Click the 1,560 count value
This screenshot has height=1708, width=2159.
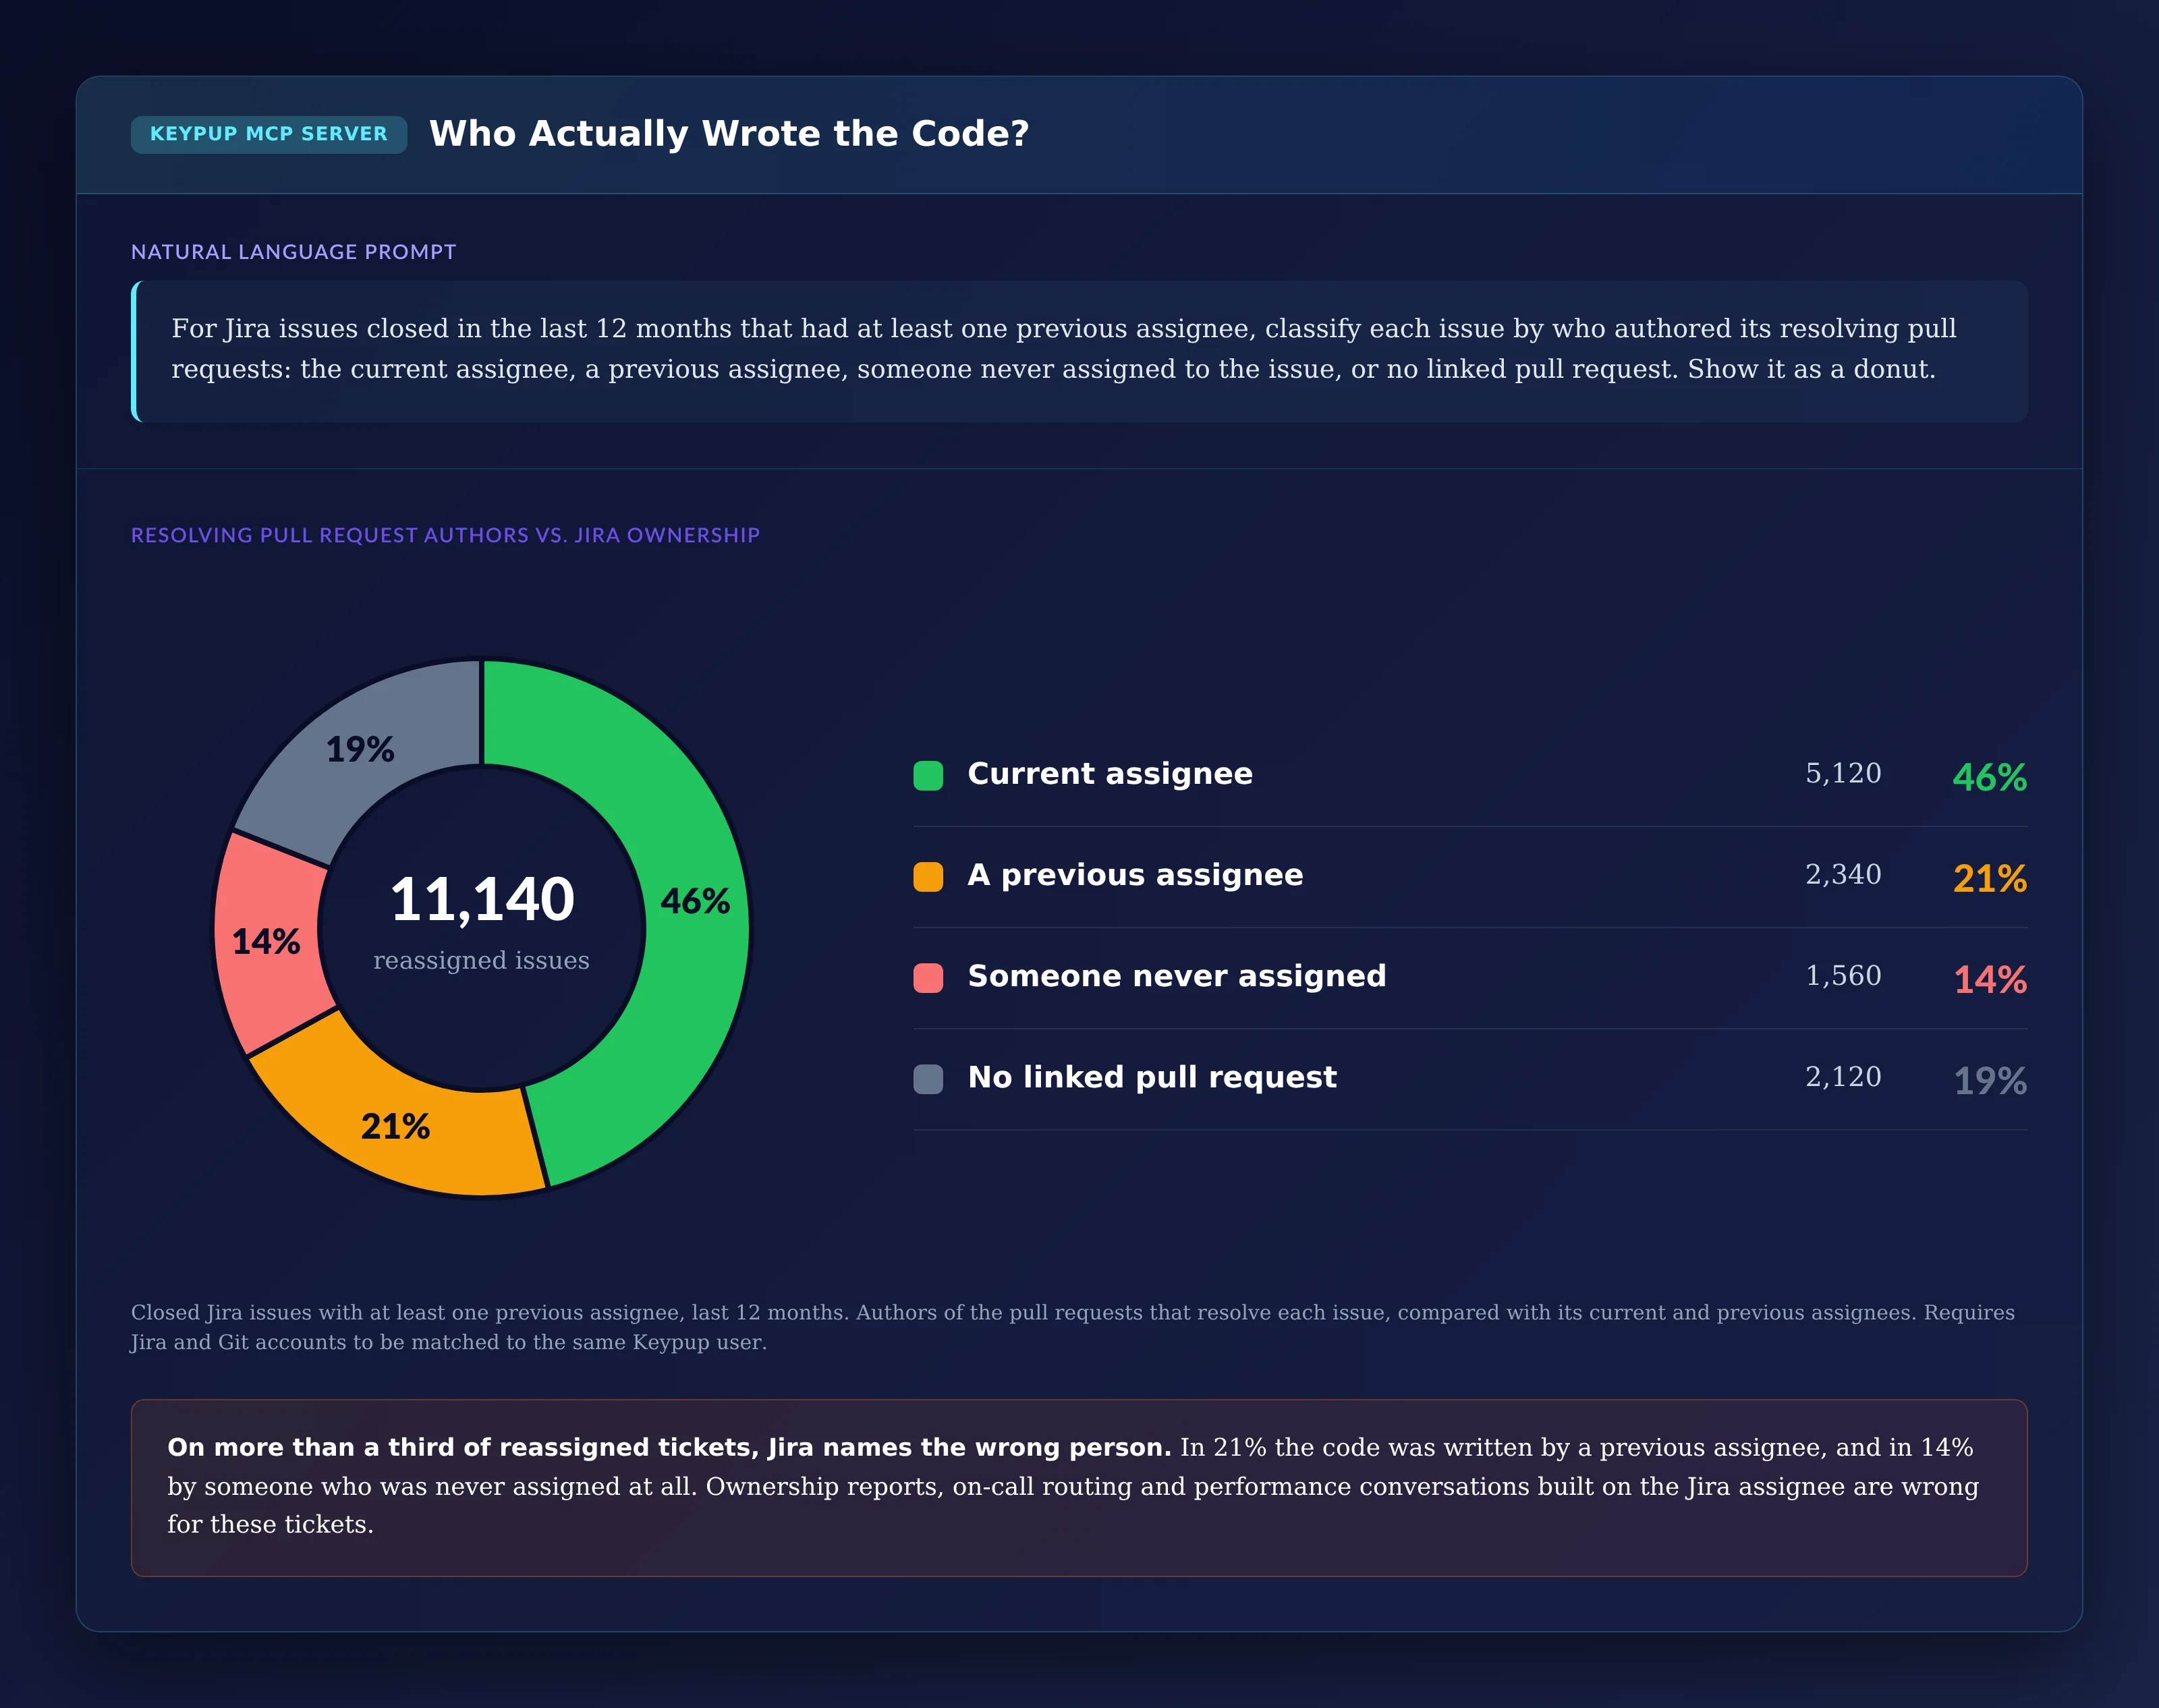[1843, 976]
